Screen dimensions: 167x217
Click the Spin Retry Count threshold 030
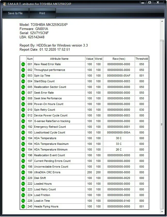coord(142,110)
